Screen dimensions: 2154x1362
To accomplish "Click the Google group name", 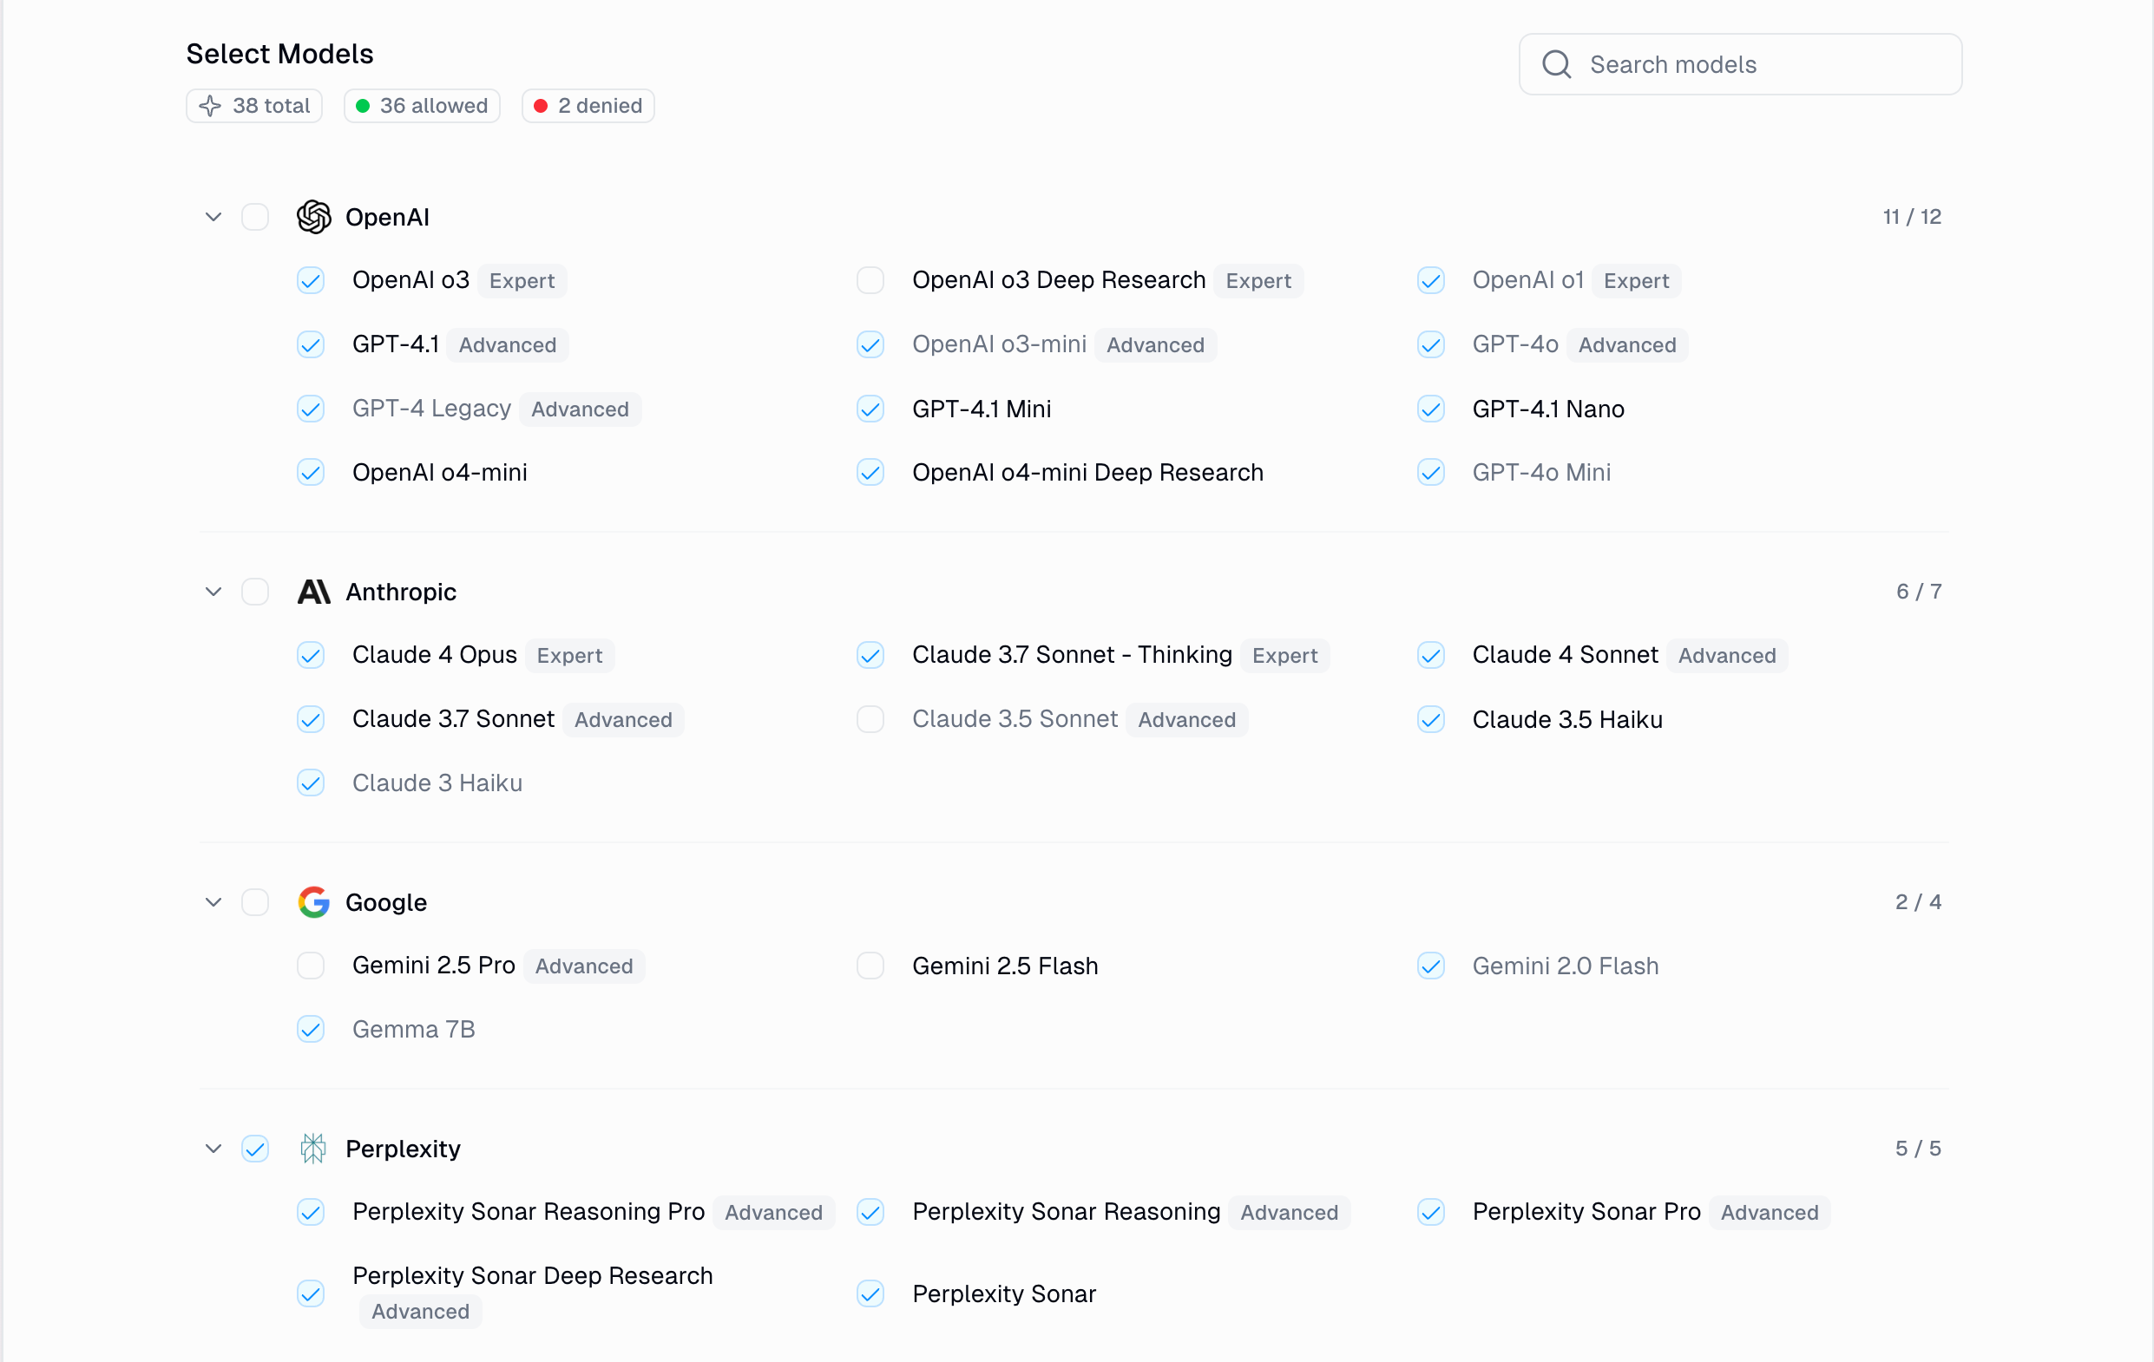I will (386, 902).
